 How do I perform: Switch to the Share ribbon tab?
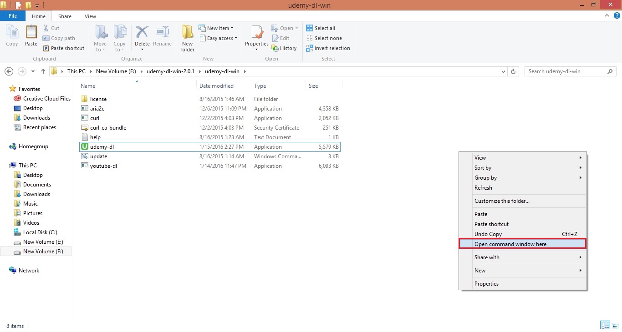click(x=65, y=16)
